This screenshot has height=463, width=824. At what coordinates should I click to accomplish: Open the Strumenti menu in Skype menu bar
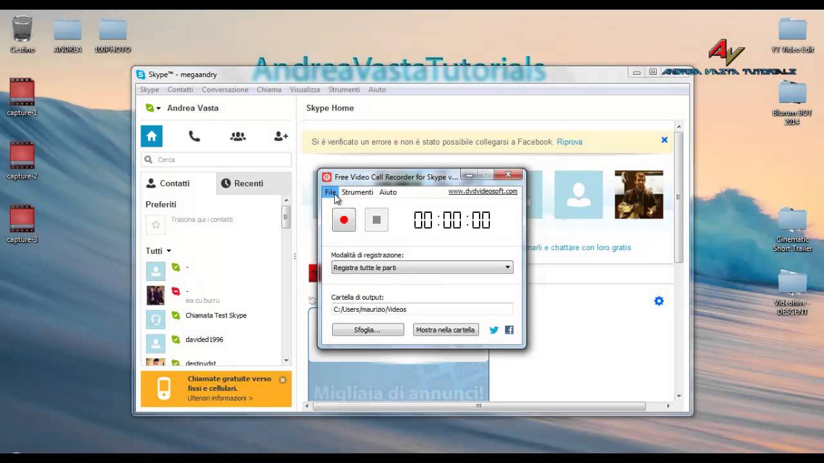pyautogui.click(x=344, y=90)
